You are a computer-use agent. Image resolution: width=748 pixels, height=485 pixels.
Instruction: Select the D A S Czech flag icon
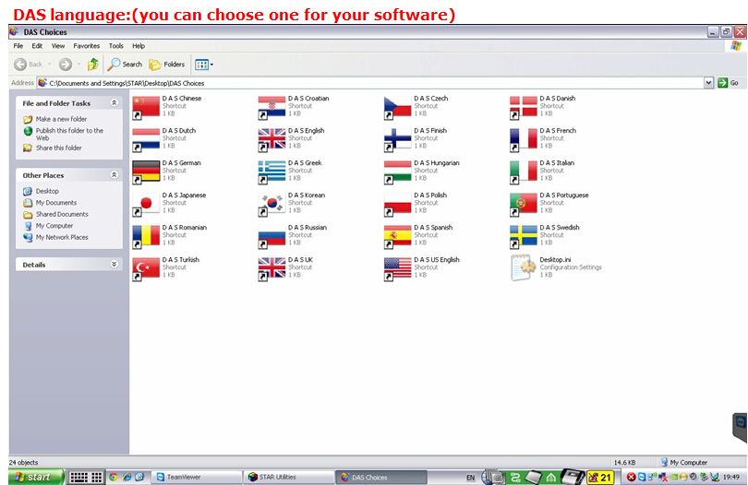(x=397, y=107)
